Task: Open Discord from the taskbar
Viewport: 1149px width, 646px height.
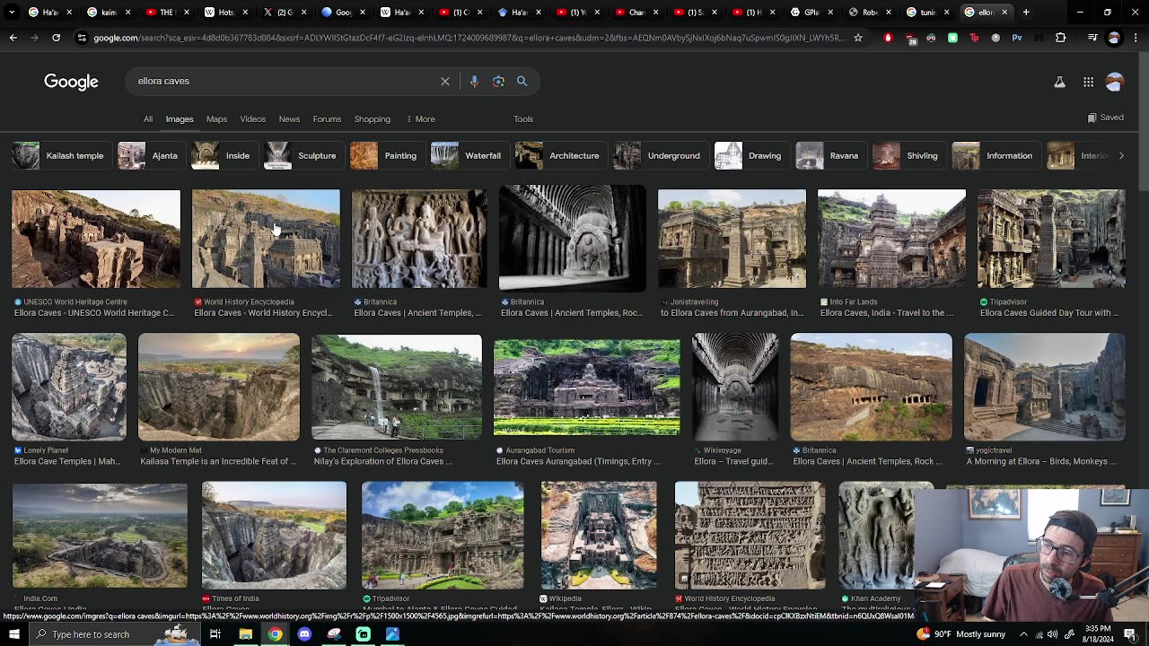Action: (304, 634)
